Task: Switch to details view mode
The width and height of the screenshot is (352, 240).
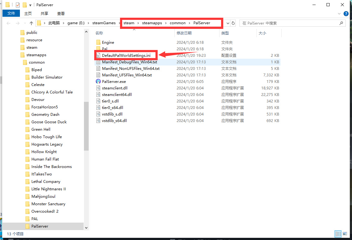Action: [338, 234]
